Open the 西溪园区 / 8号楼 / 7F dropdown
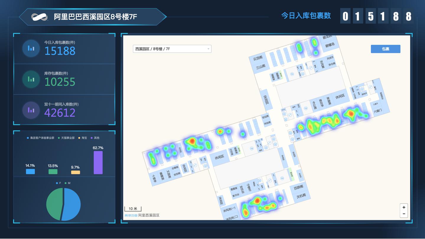 pyautogui.click(x=172, y=49)
